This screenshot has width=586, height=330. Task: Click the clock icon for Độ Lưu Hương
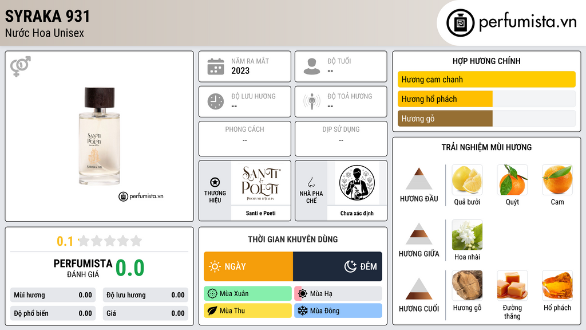216,101
